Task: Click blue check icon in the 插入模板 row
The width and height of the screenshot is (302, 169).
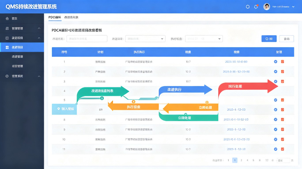Action: 276,109
